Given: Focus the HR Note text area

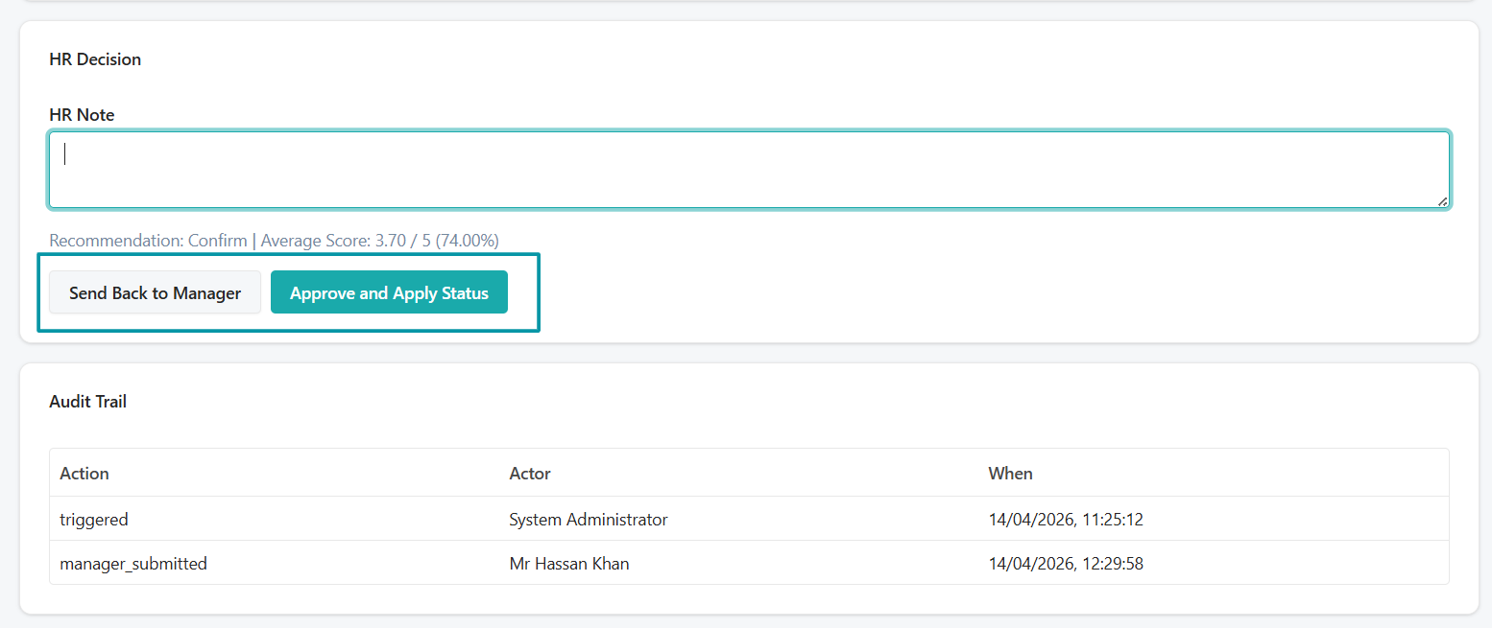Looking at the screenshot, I should click(749, 170).
